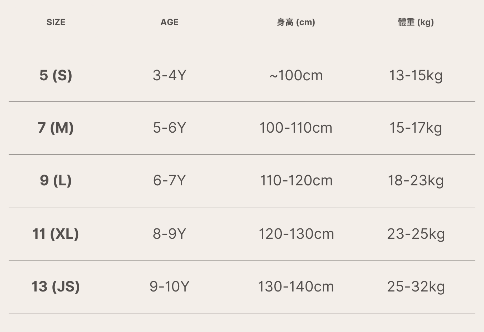Click the 8-9Y age cell
The height and width of the screenshot is (332, 484).
(x=169, y=234)
